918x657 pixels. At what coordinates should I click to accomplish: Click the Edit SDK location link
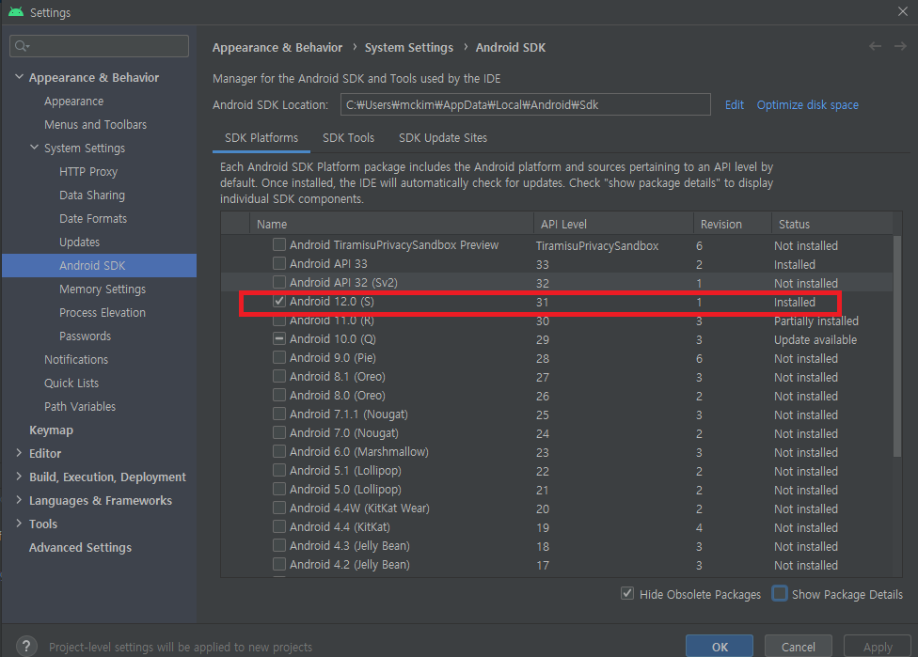(x=735, y=104)
